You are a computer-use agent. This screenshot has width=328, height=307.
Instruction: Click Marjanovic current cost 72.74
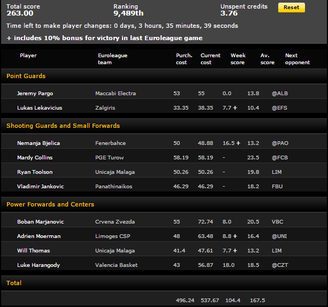[205, 222]
